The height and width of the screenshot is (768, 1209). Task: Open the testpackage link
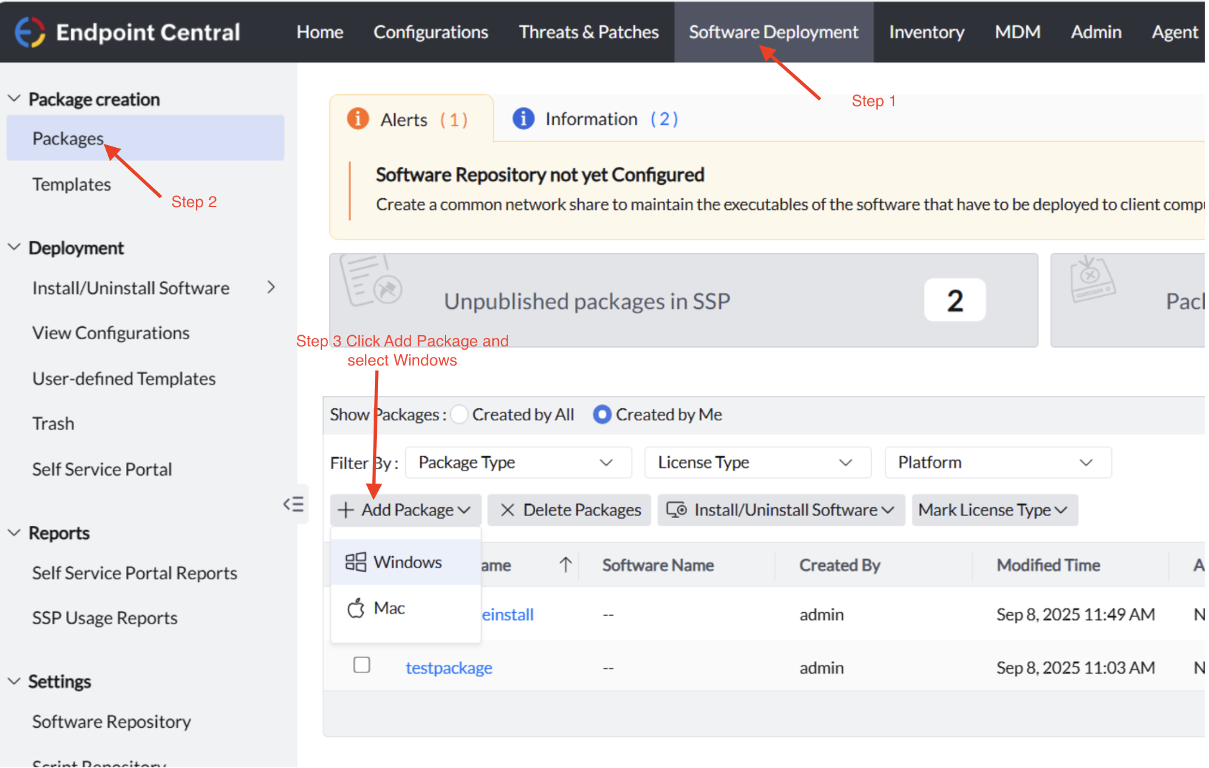point(449,668)
